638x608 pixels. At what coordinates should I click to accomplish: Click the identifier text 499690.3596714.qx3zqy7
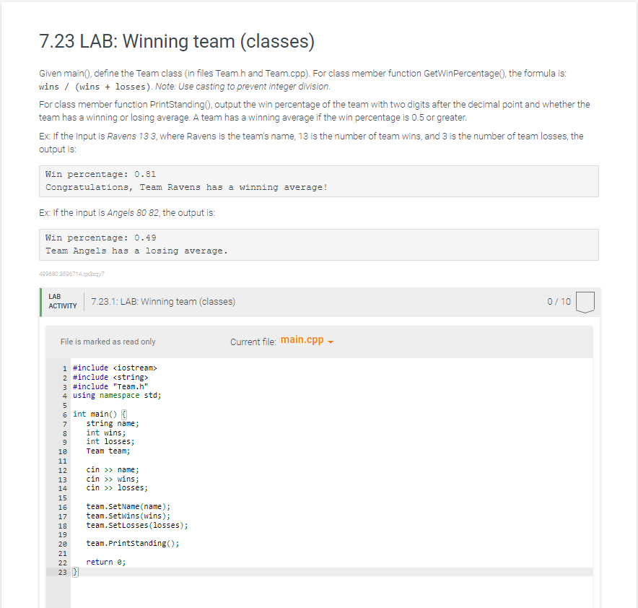[x=71, y=274]
